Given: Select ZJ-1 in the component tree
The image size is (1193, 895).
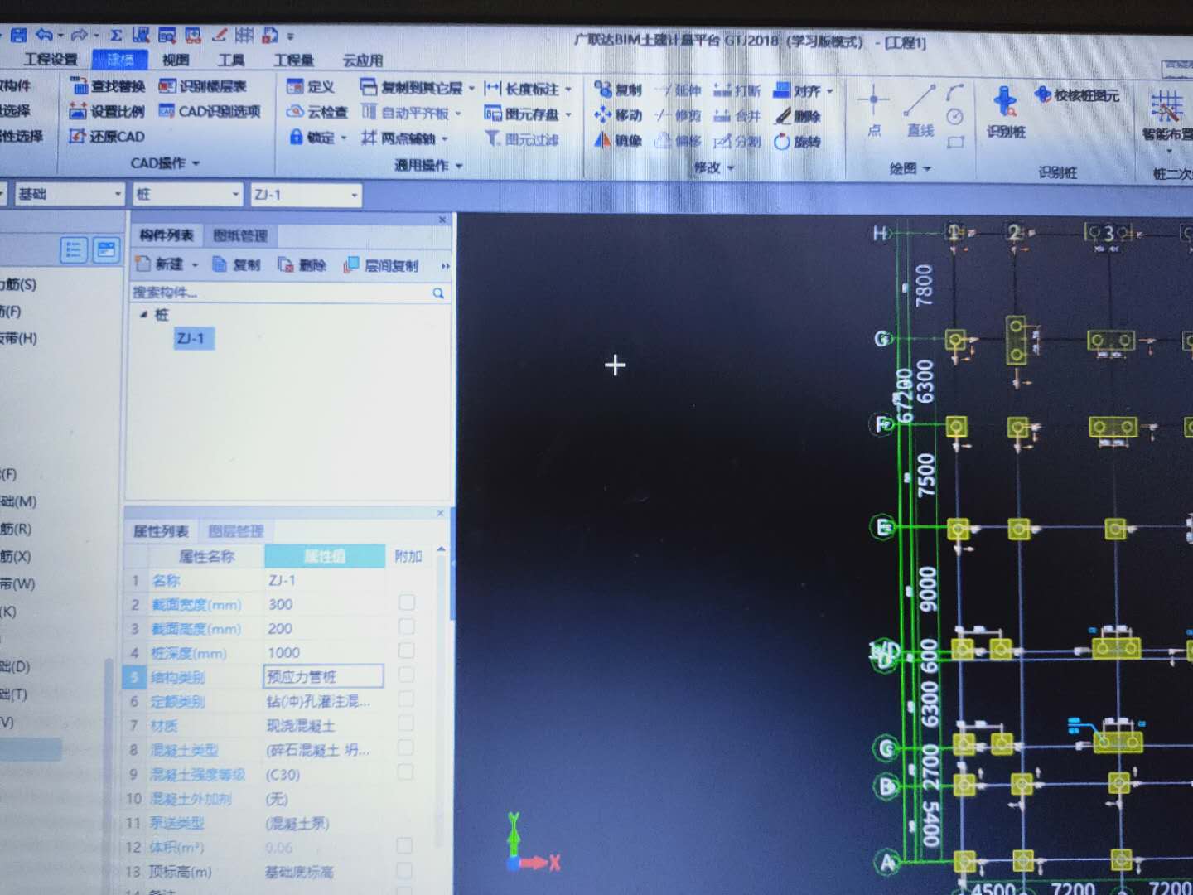Looking at the screenshot, I should tap(192, 338).
